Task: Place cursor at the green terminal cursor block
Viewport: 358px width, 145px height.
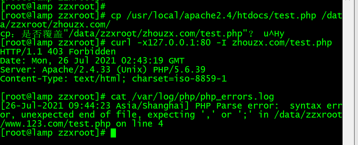Action: (x=113, y=133)
